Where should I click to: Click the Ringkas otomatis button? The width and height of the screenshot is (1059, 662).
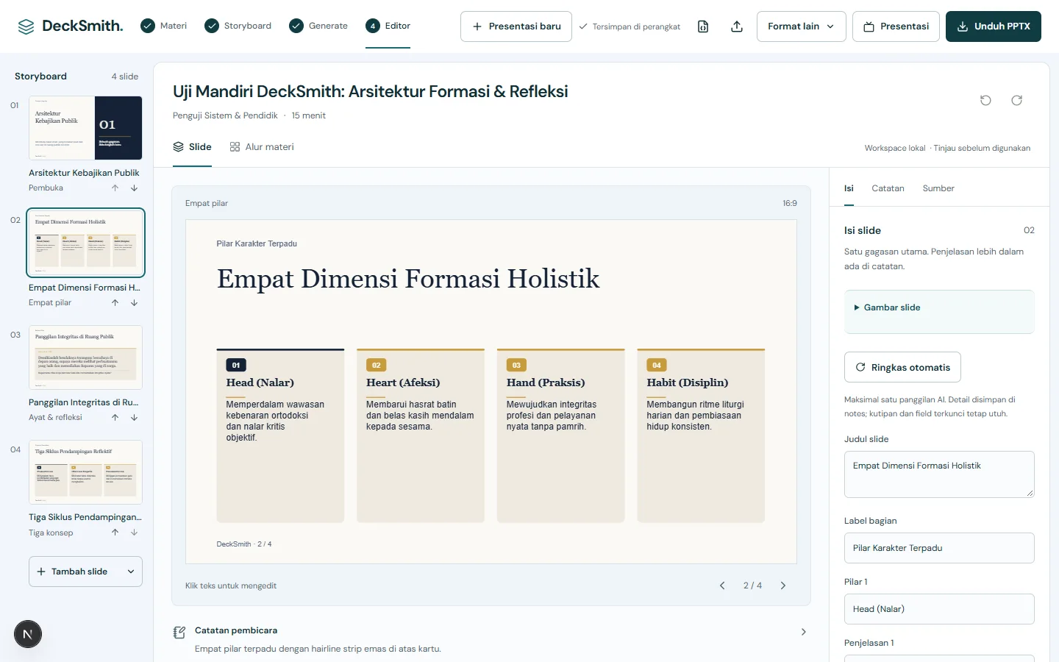coord(902,367)
